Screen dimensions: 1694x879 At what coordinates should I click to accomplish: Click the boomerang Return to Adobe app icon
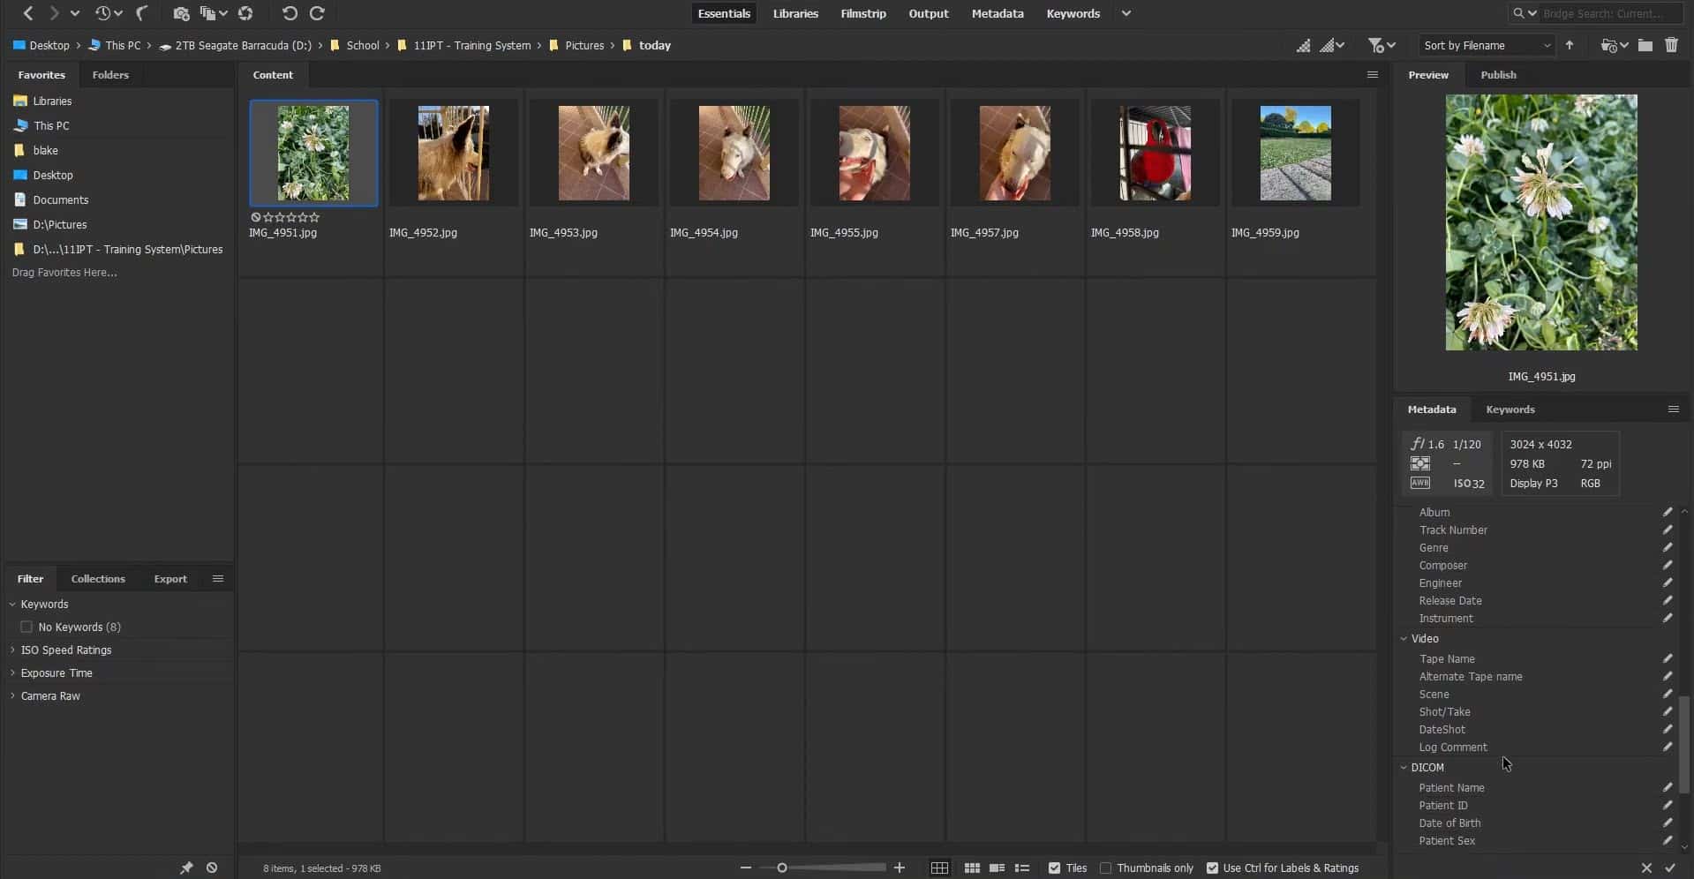click(141, 13)
